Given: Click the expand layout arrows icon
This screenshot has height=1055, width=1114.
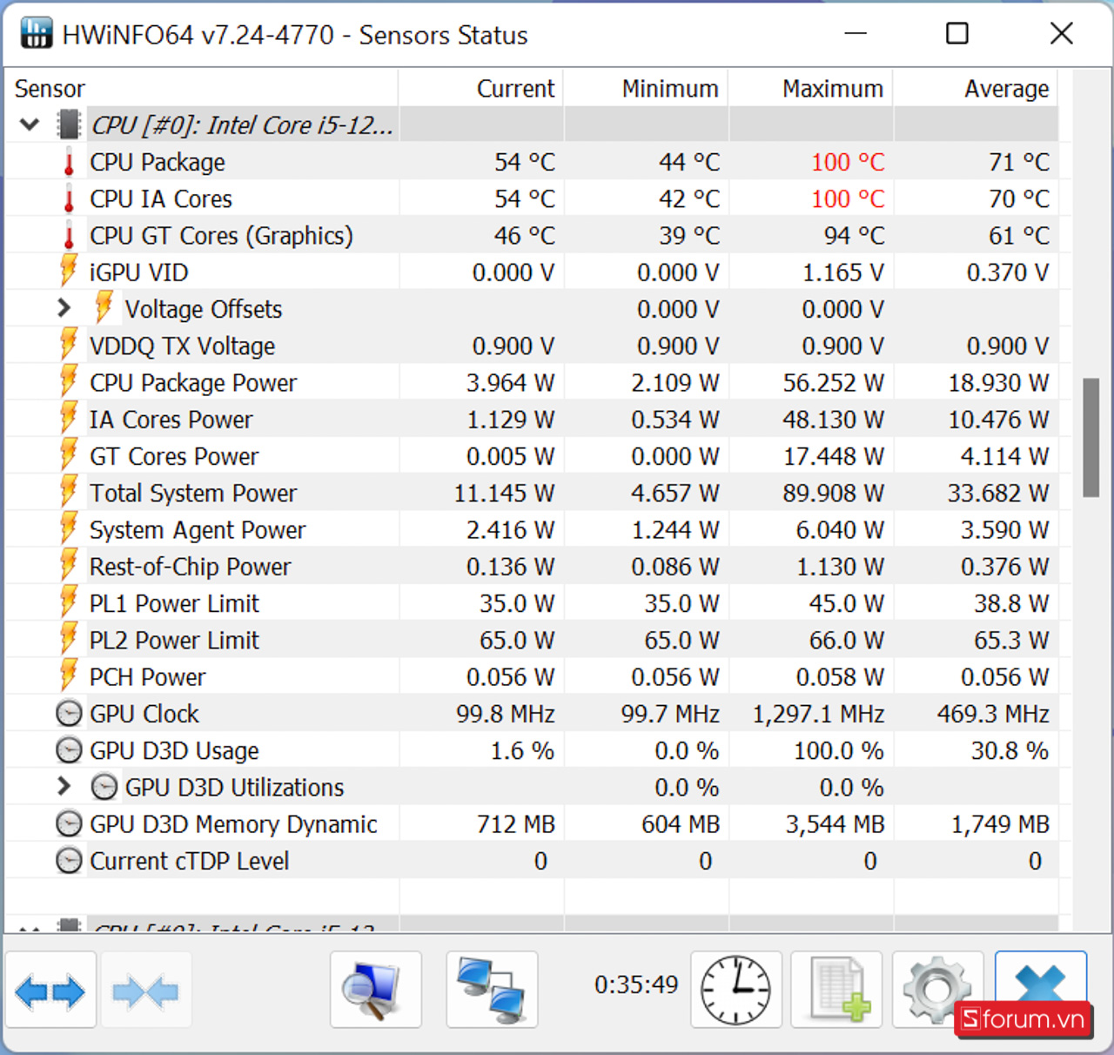Looking at the screenshot, I should click(x=50, y=991).
